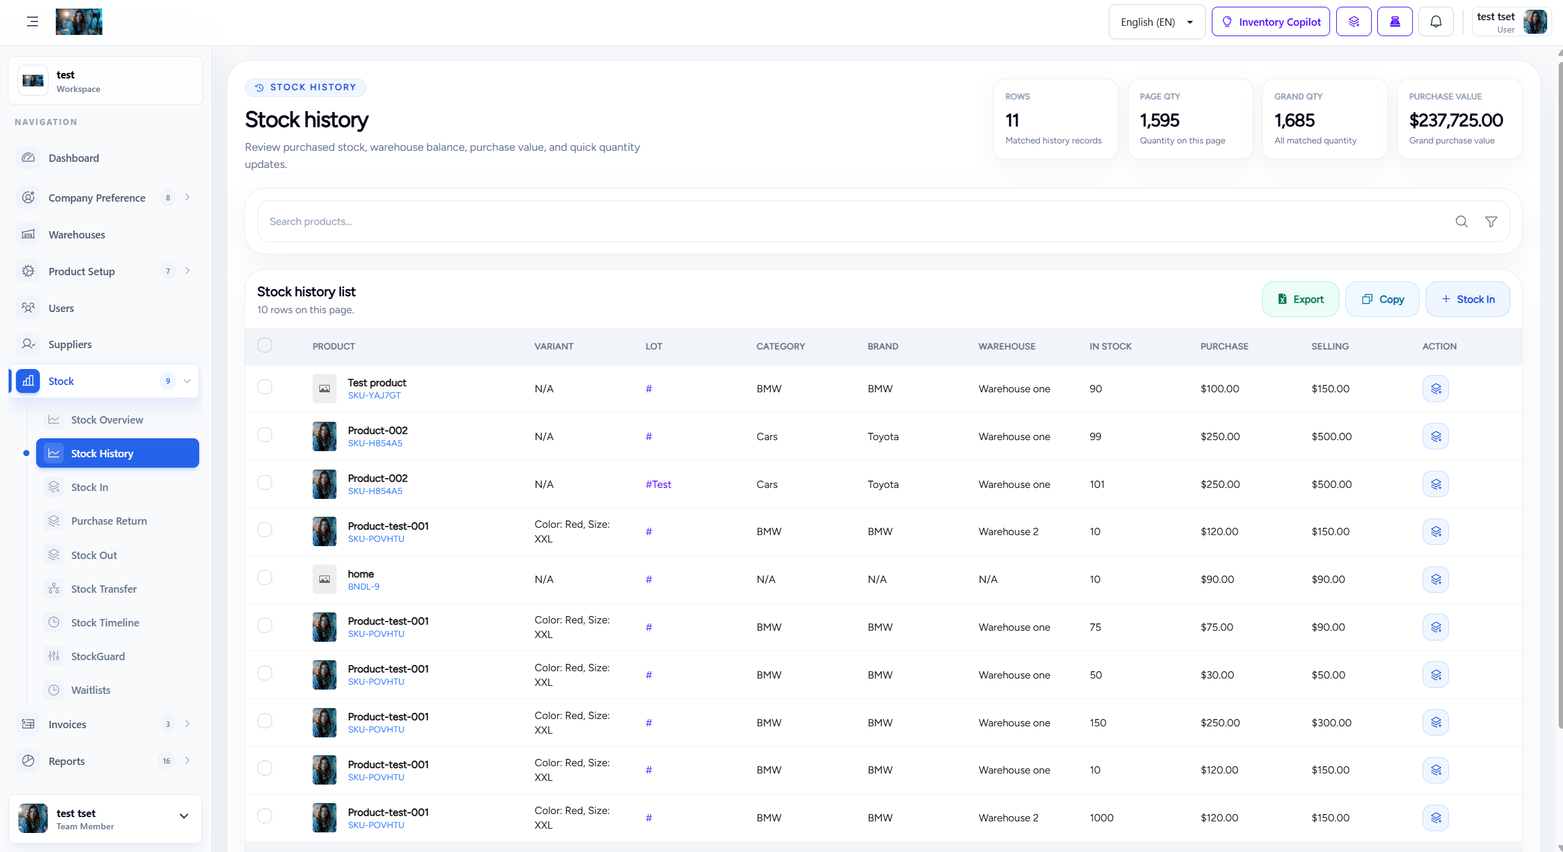
Task: Click the stock action icon for home row
Action: (1436, 579)
